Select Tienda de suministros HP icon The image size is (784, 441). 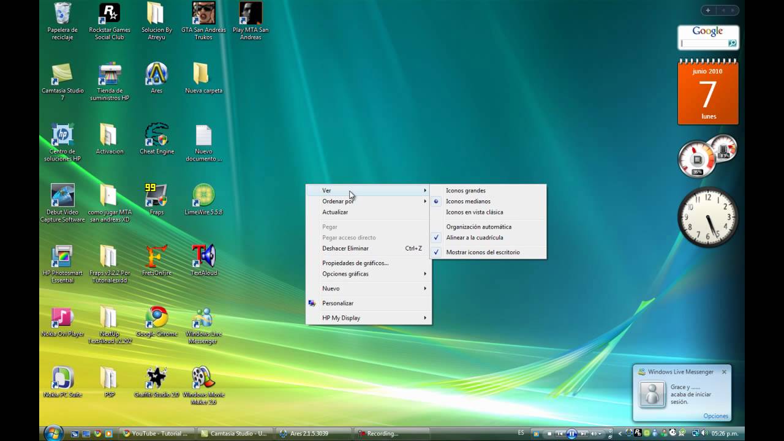click(110, 81)
